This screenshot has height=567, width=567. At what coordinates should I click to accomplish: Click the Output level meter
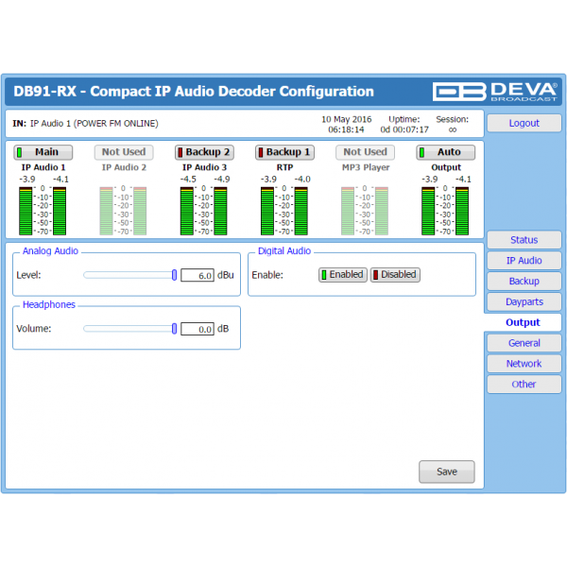tap(445, 211)
